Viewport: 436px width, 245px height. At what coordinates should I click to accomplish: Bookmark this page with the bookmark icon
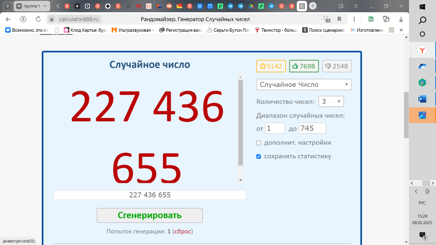pos(339,19)
